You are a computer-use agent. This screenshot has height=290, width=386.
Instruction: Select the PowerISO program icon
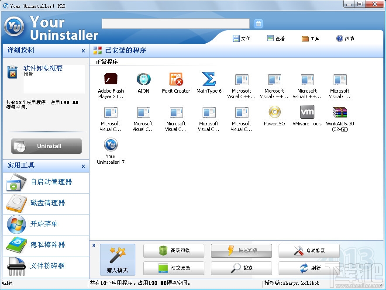[x=275, y=112]
